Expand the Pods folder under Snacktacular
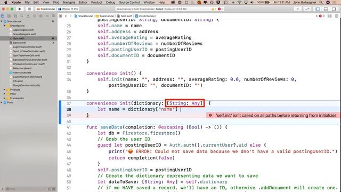Screen dimensions: 341x192 [4, 94]
